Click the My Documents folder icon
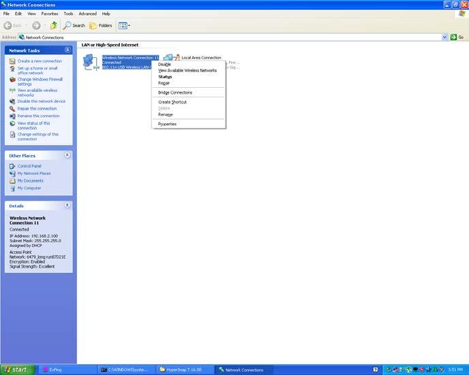 click(x=12, y=181)
